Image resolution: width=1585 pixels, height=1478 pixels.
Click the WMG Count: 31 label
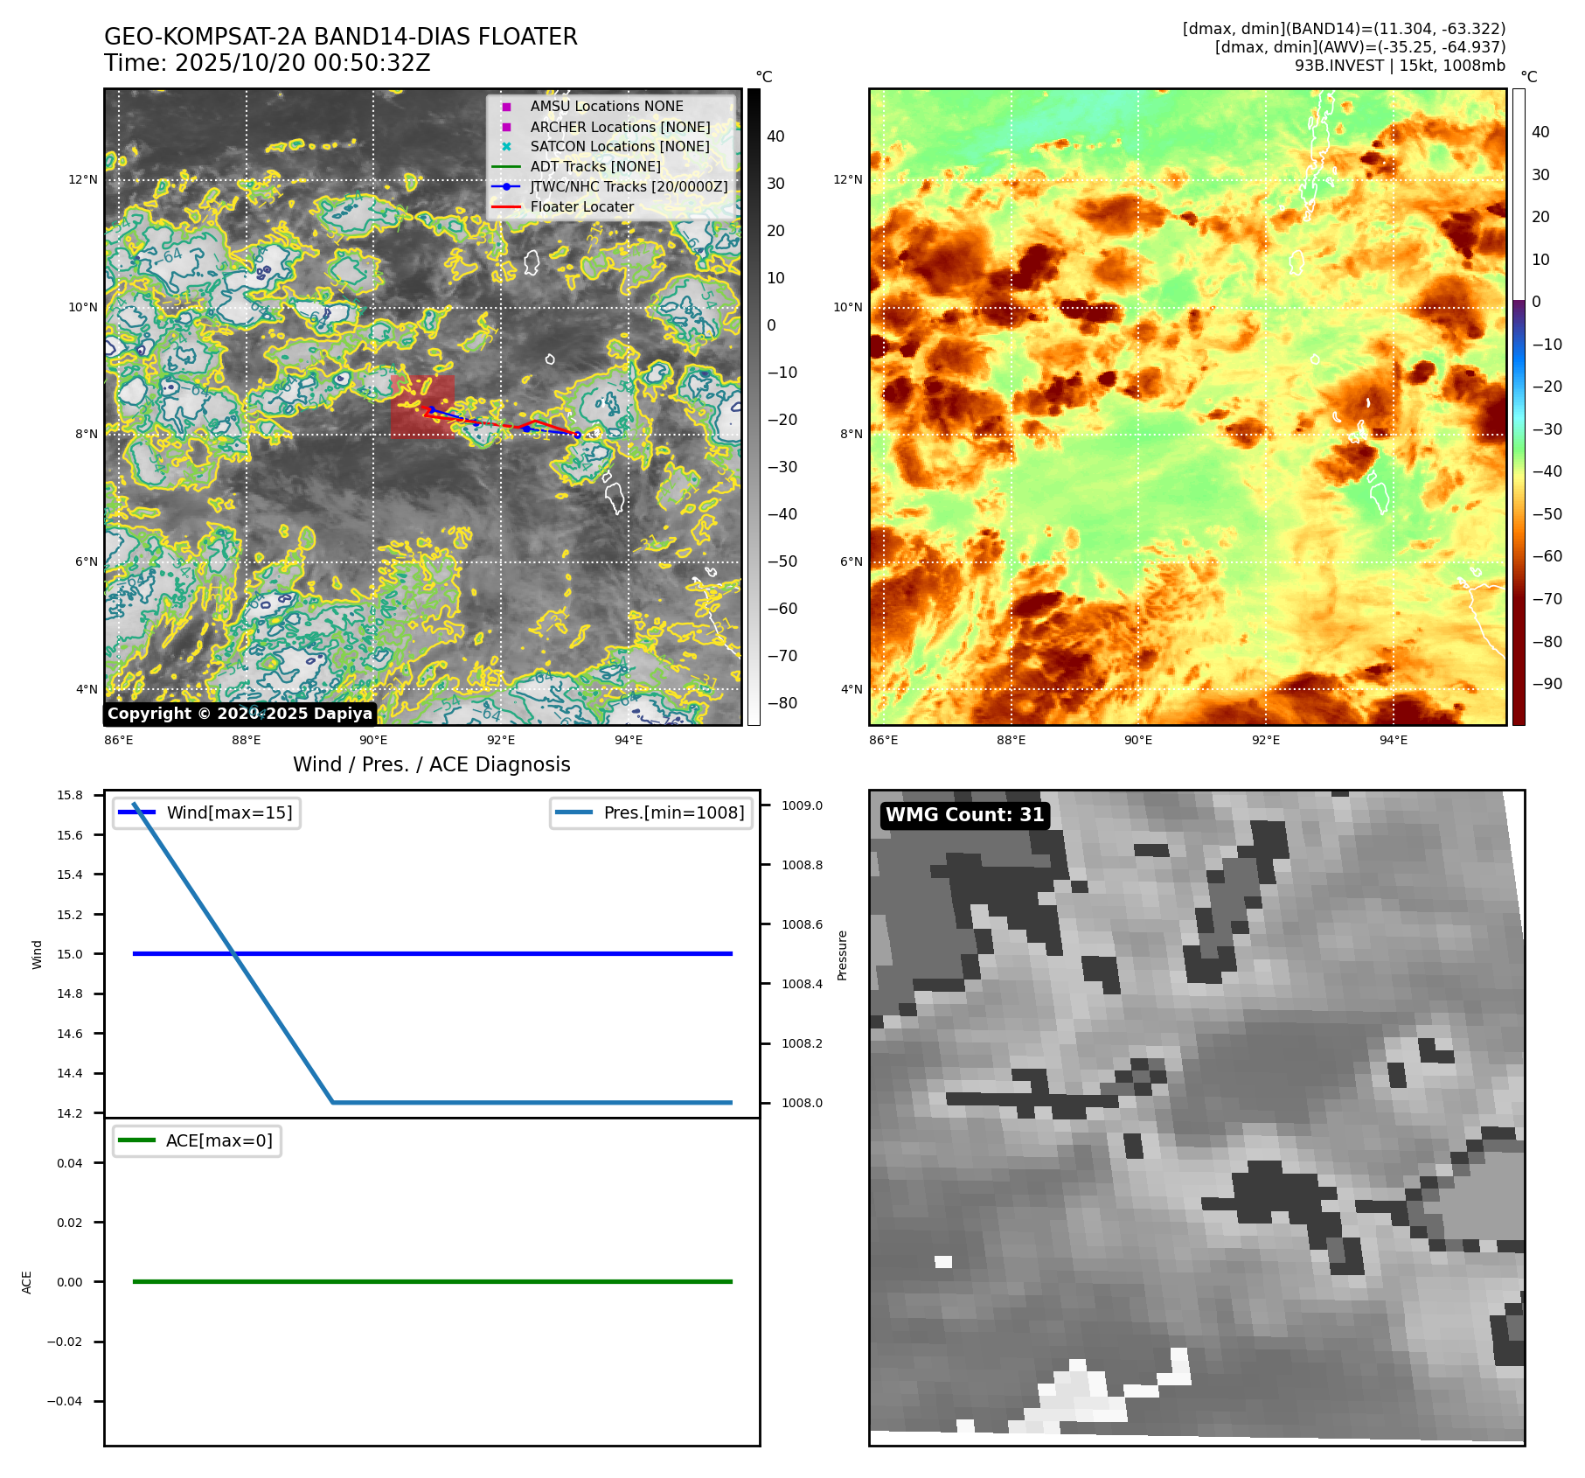coord(964,815)
